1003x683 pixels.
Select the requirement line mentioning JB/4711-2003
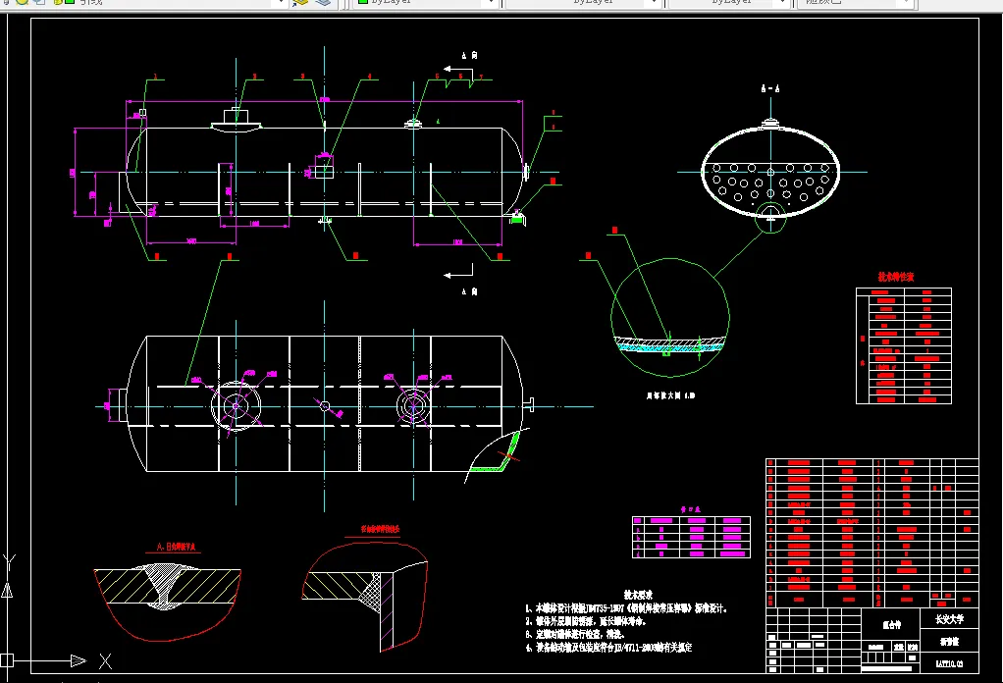[x=608, y=648]
